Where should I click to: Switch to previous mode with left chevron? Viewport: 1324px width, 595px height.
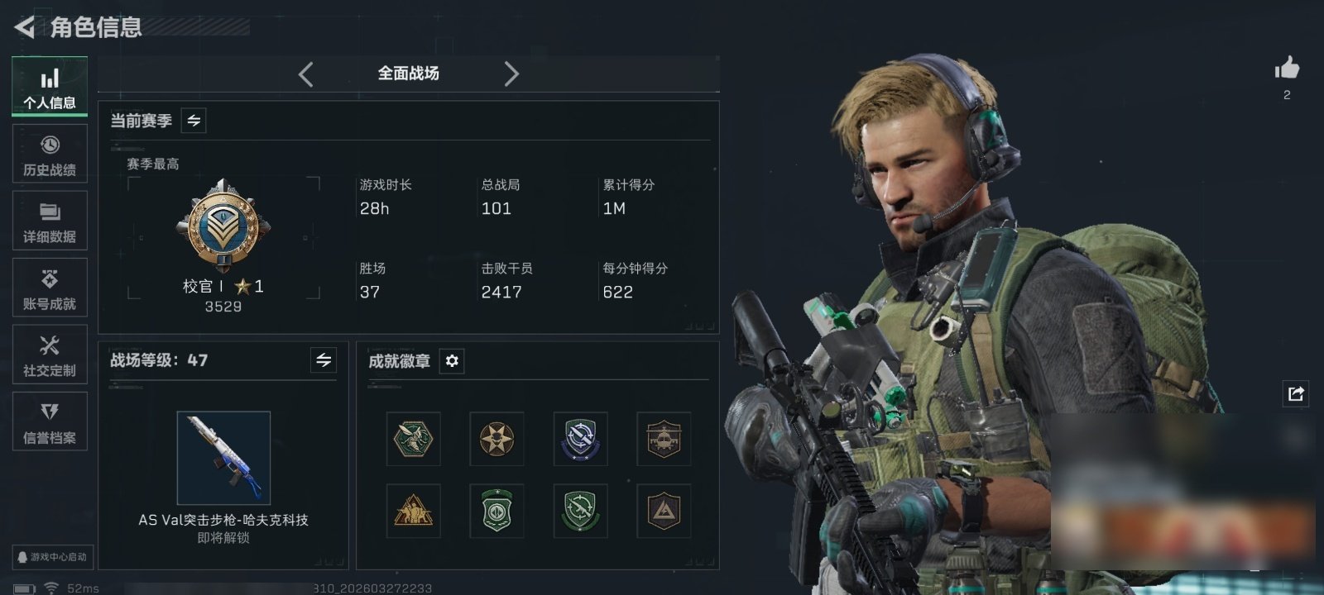(305, 74)
